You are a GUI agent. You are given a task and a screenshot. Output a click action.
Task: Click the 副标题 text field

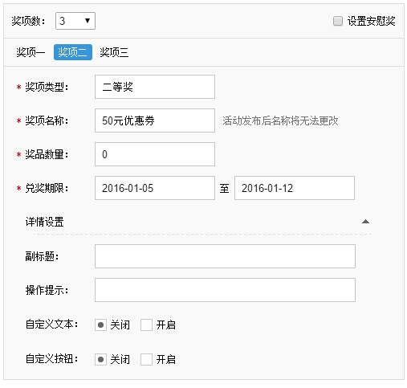click(225, 256)
